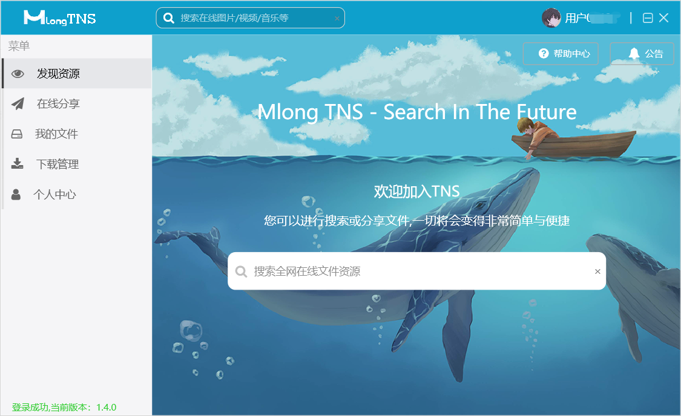Click the user avatar picture in header
Viewport: 681px width, 416px height.
pyautogui.click(x=551, y=18)
